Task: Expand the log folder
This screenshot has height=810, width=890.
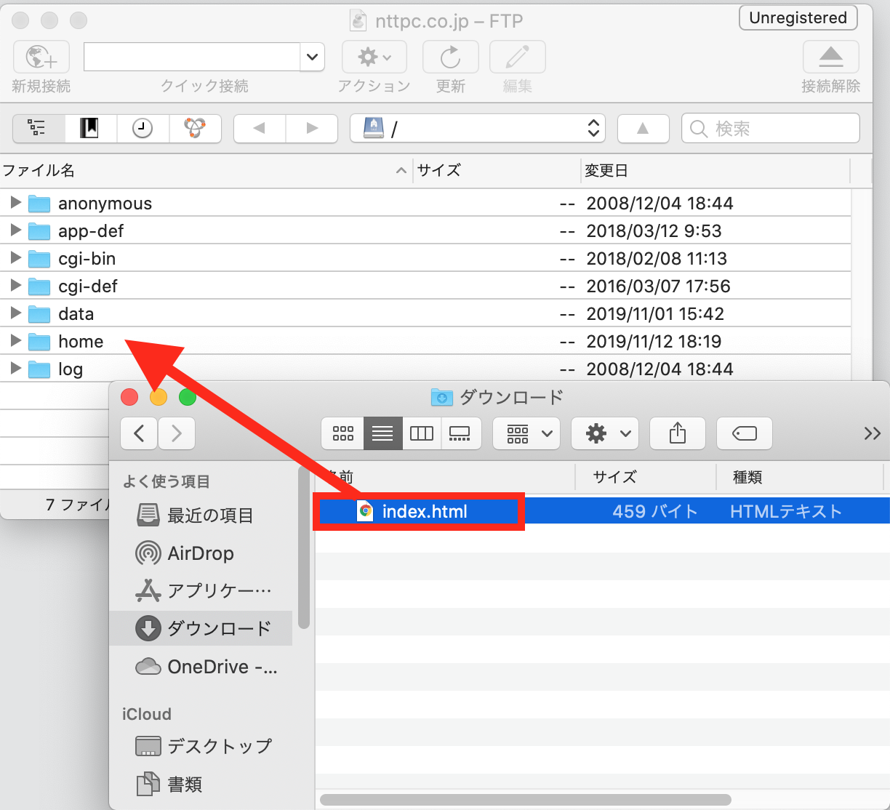Action: [x=15, y=369]
